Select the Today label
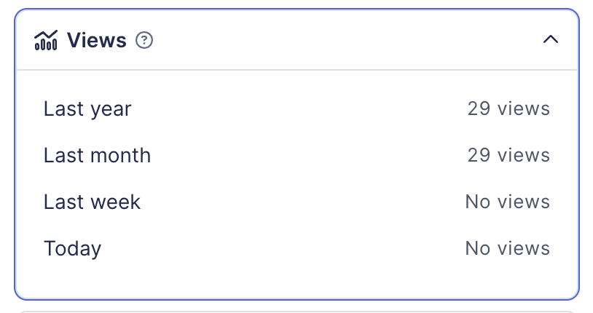593x313 pixels. (x=72, y=249)
